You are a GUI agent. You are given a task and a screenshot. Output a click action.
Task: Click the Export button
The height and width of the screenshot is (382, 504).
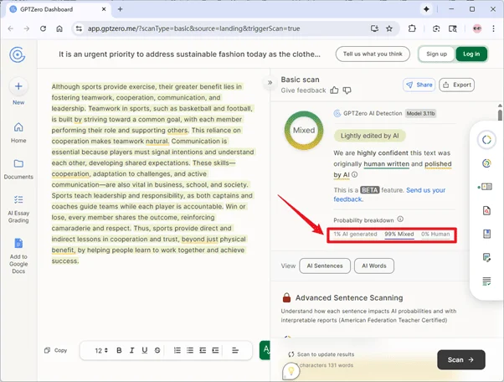[x=457, y=85]
